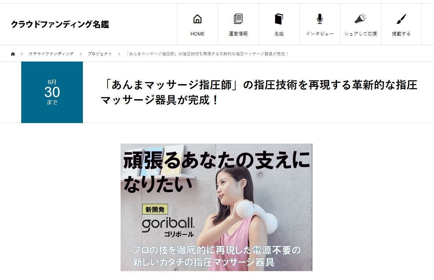Open the 運営情報 menu label
Image resolution: width=434 pixels, height=280 pixels.
(x=238, y=34)
